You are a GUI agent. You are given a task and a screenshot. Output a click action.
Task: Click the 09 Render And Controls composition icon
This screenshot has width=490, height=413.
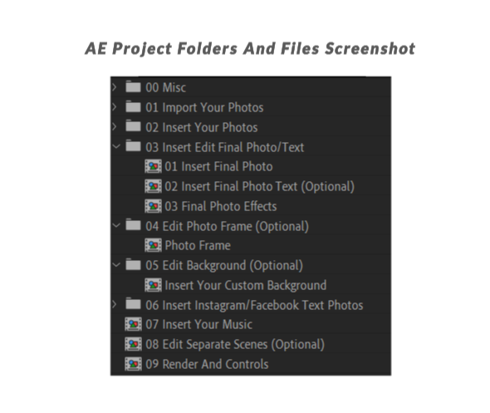coord(133,364)
